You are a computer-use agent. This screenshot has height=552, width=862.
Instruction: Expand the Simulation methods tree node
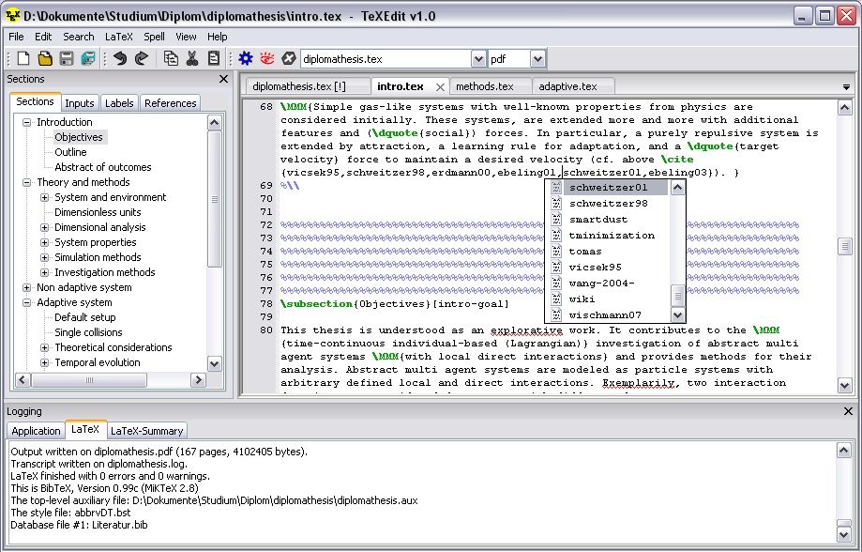tap(44, 257)
